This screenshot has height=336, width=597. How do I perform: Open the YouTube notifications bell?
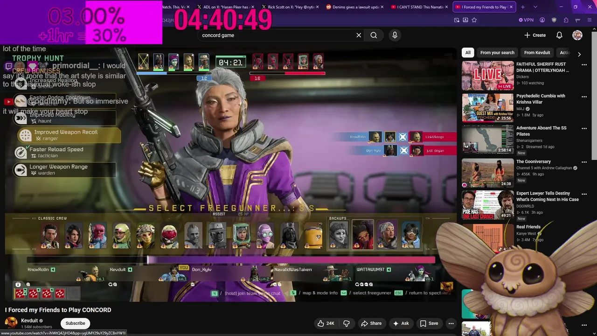point(559,35)
